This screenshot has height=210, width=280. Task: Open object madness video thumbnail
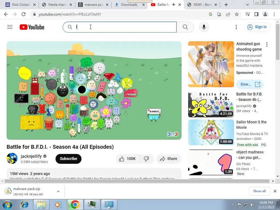[211, 162]
